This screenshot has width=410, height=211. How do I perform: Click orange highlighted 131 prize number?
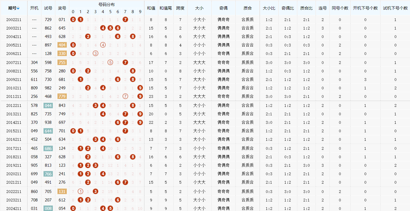click(x=62, y=191)
